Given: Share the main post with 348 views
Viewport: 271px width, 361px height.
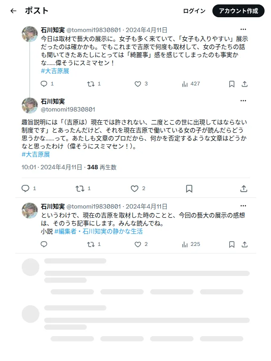Looking at the screenshot, I should click(x=244, y=189).
